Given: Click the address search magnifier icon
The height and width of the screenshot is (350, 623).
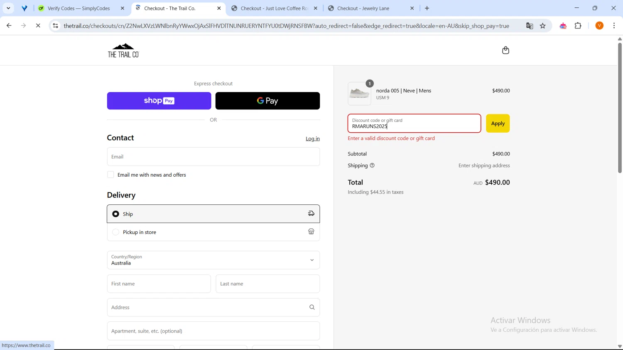Looking at the screenshot, I should tap(312, 307).
